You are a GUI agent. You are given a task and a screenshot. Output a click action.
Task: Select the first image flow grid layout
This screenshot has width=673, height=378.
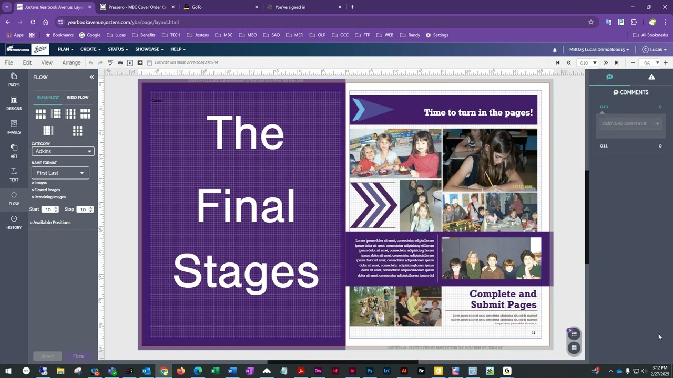[x=40, y=113]
